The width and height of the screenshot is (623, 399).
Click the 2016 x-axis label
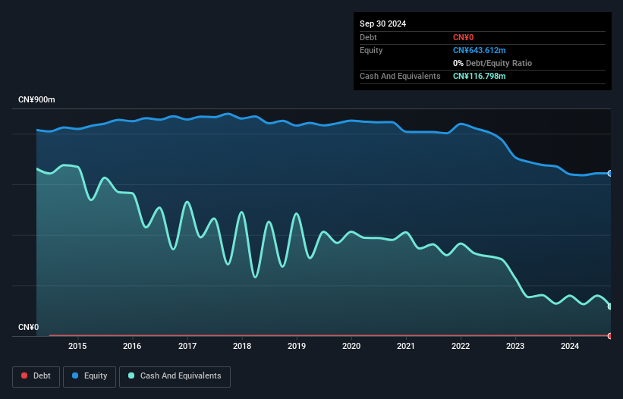(x=132, y=346)
